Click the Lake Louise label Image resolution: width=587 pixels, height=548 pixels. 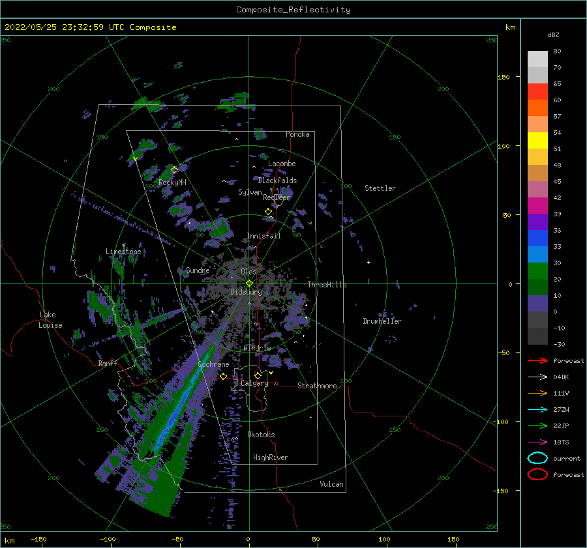(x=50, y=320)
